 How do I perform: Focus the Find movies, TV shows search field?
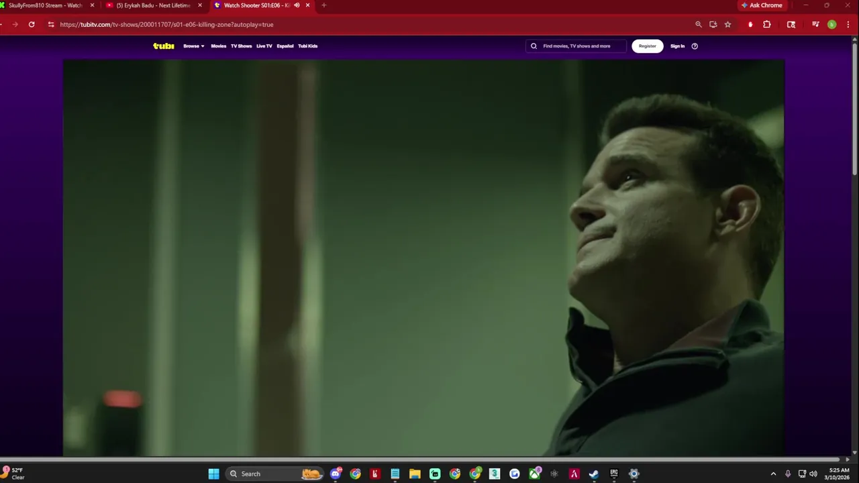pos(576,46)
